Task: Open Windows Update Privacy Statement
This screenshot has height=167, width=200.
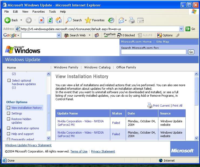Action: point(28,145)
